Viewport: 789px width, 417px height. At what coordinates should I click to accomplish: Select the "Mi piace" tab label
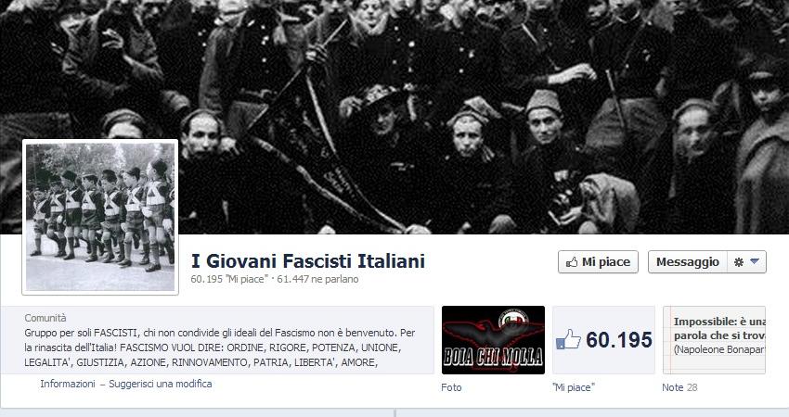coord(573,387)
